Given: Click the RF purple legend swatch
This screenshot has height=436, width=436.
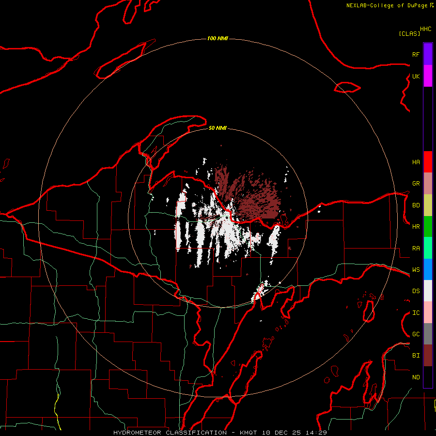Looking at the screenshot, I should 428,54.
